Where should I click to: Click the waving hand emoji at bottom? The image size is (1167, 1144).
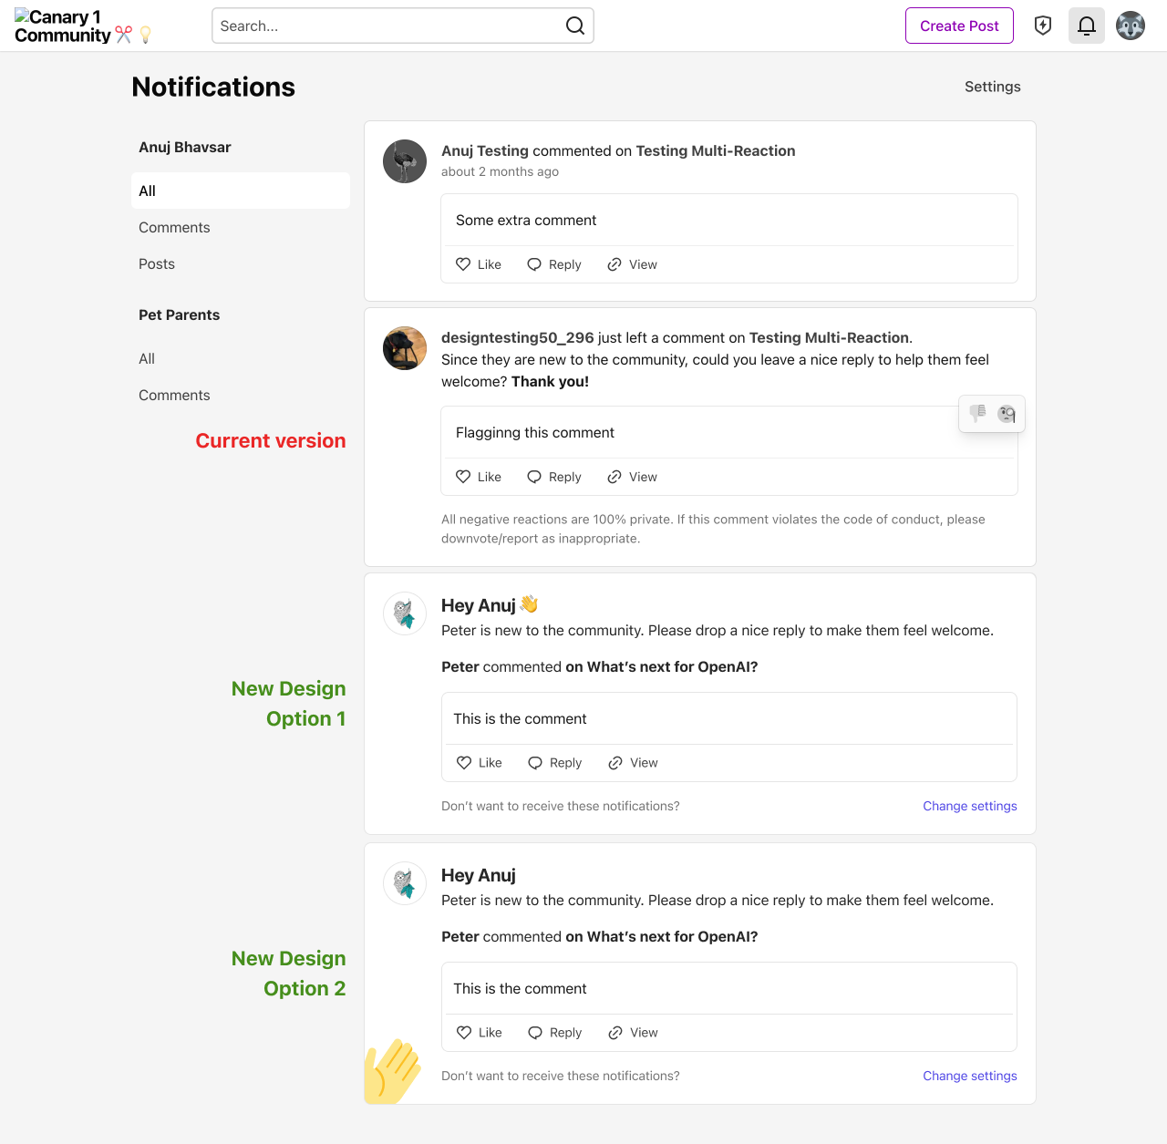(x=392, y=1071)
